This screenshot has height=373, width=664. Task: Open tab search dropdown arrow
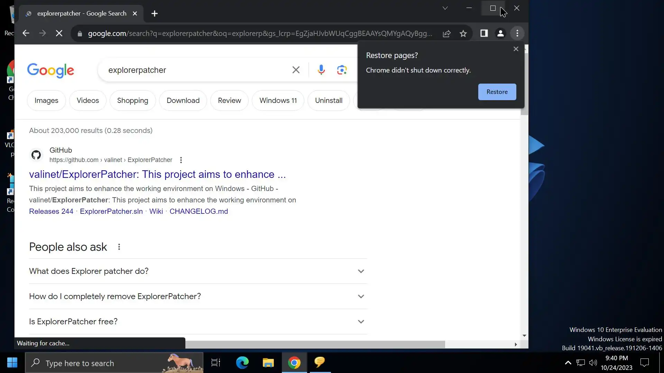(x=445, y=8)
